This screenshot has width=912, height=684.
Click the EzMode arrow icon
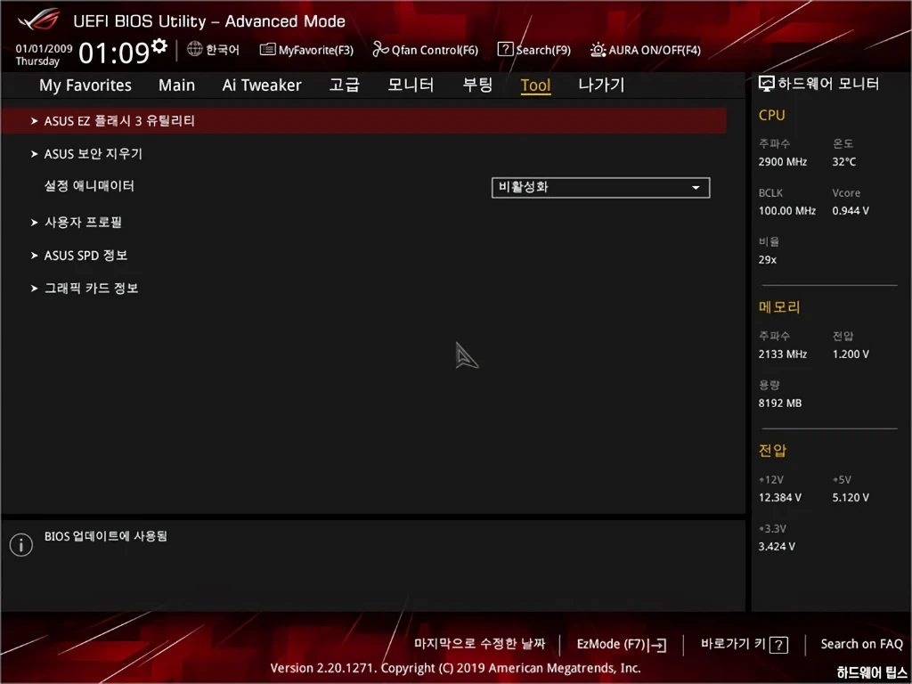click(657, 645)
